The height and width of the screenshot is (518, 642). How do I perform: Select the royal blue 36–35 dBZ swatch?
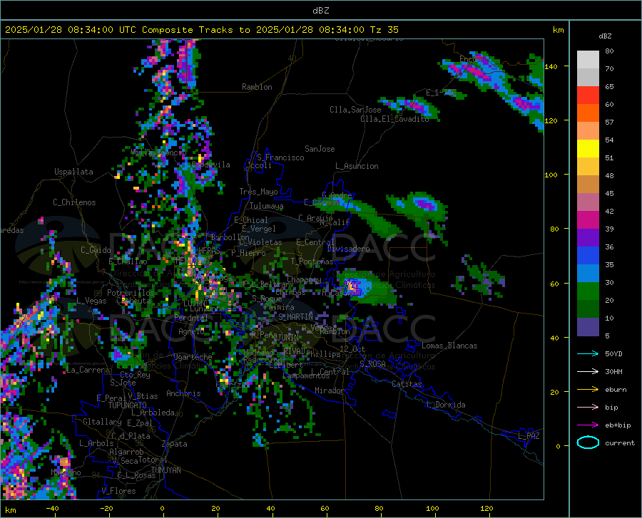coord(588,256)
